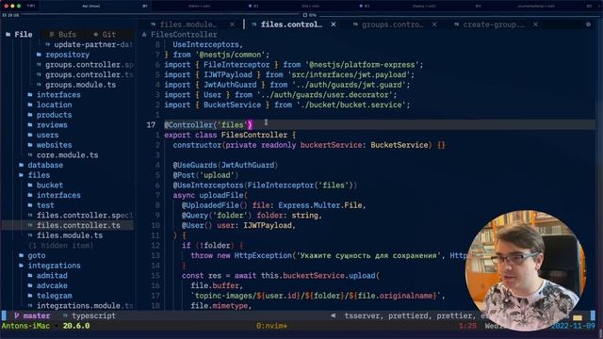Show the Bufs sidebar tab
This screenshot has width=603, height=339.
(63, 34)
